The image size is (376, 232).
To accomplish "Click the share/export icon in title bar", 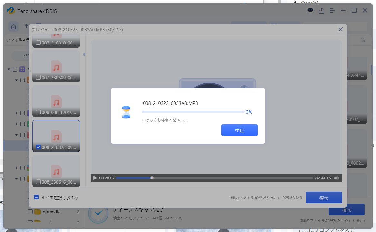I will point(321,11).
